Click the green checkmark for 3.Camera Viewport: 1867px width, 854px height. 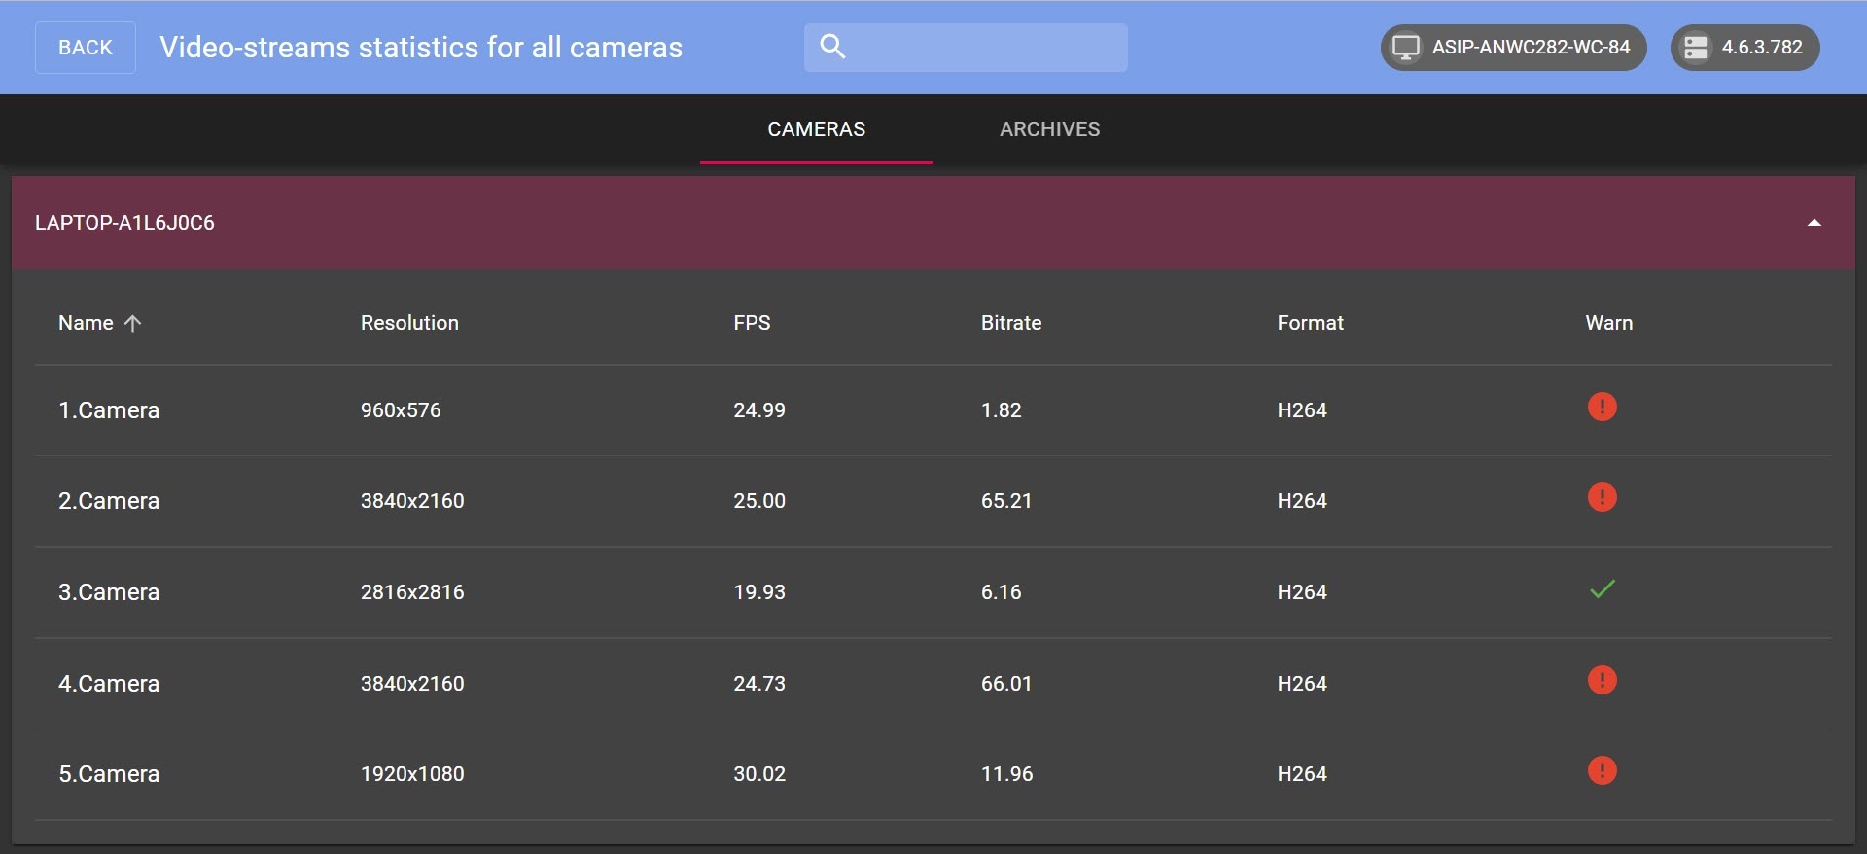click(x=1602, y=589)
